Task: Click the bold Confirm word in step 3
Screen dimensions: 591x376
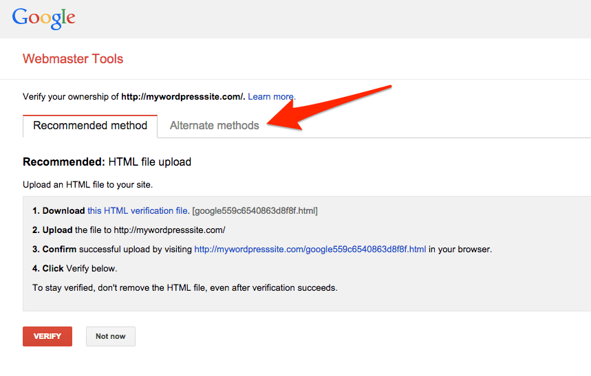Action: coord(59,250)
